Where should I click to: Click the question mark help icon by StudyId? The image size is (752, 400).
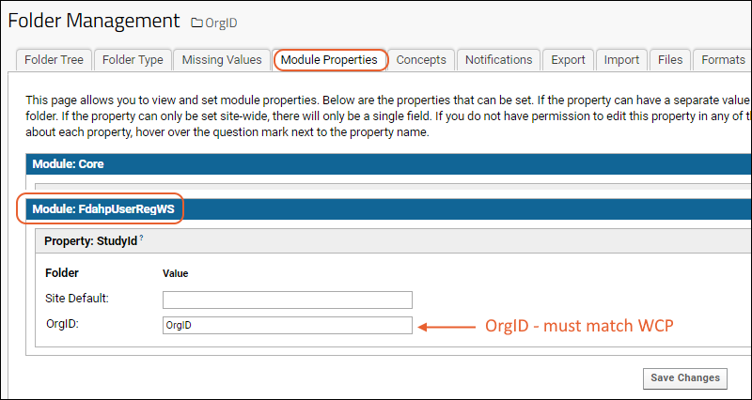141,238
